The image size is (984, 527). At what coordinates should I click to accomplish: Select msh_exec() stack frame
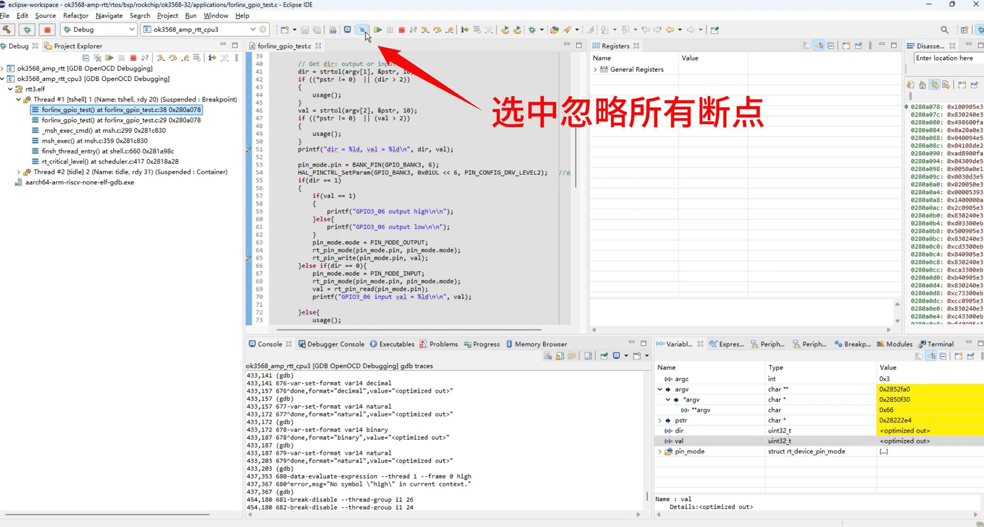[94, 141]
